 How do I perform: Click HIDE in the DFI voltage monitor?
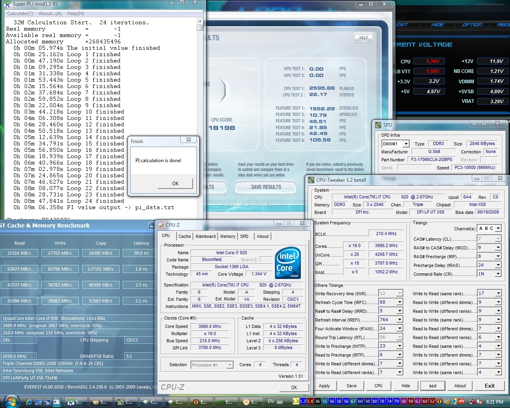coord(437,25)
